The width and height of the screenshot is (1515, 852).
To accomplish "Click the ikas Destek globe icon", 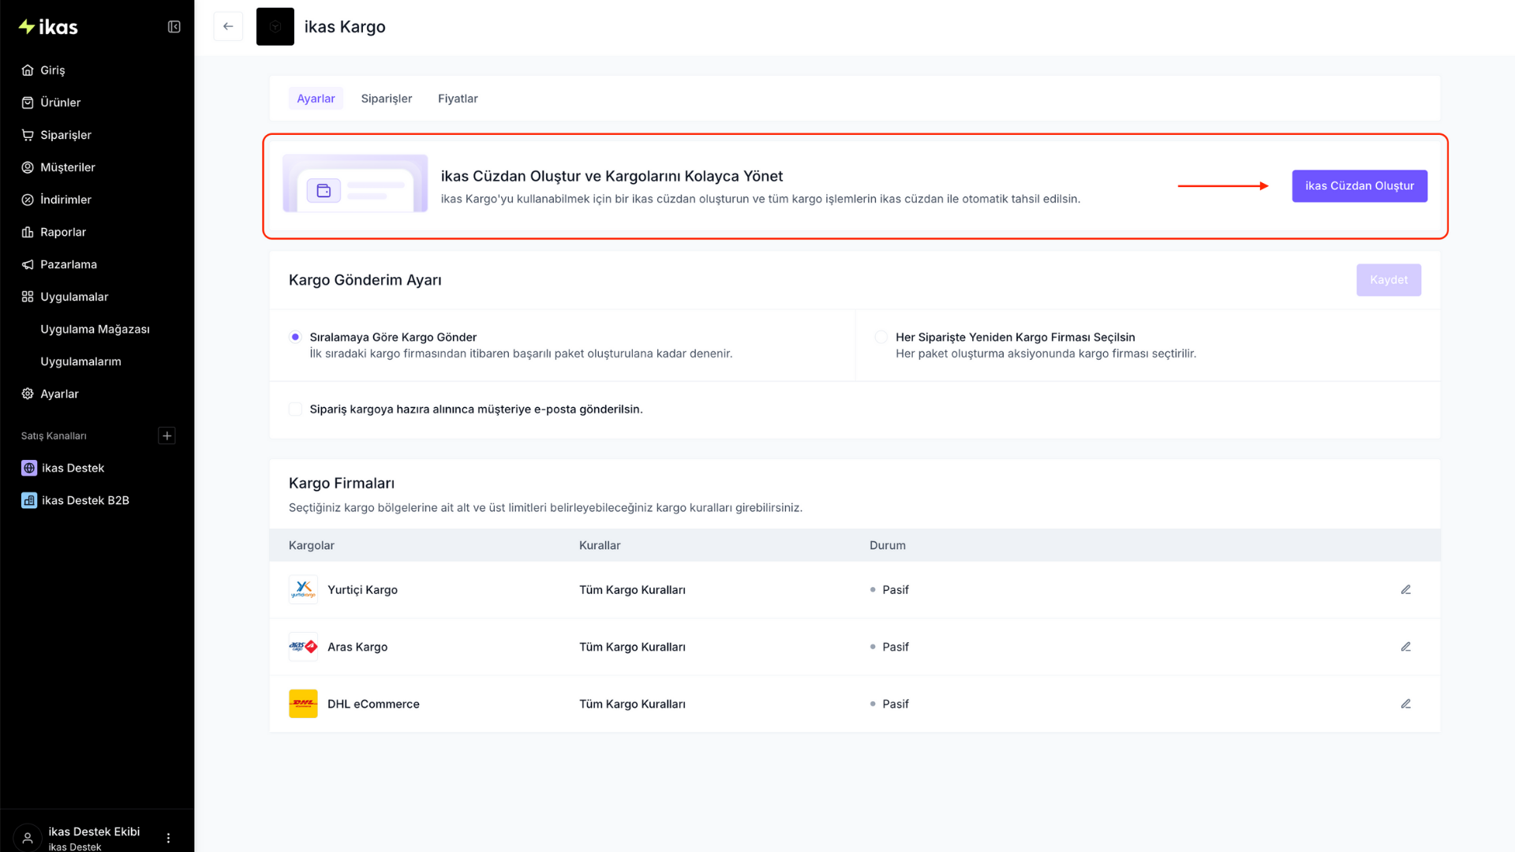I will [29, 468].
